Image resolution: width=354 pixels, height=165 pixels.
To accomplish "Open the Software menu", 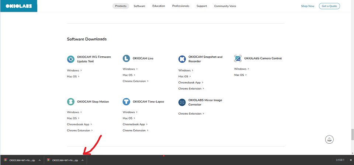I will point(139,6).
